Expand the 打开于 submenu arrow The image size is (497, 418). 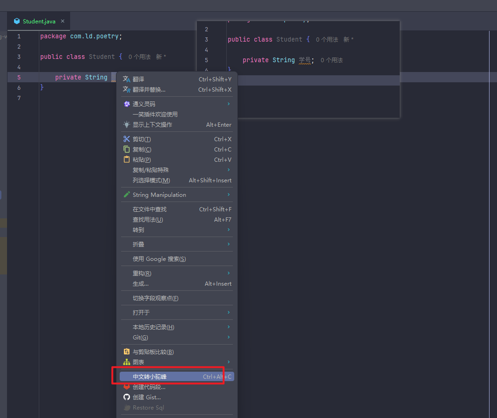229,312
